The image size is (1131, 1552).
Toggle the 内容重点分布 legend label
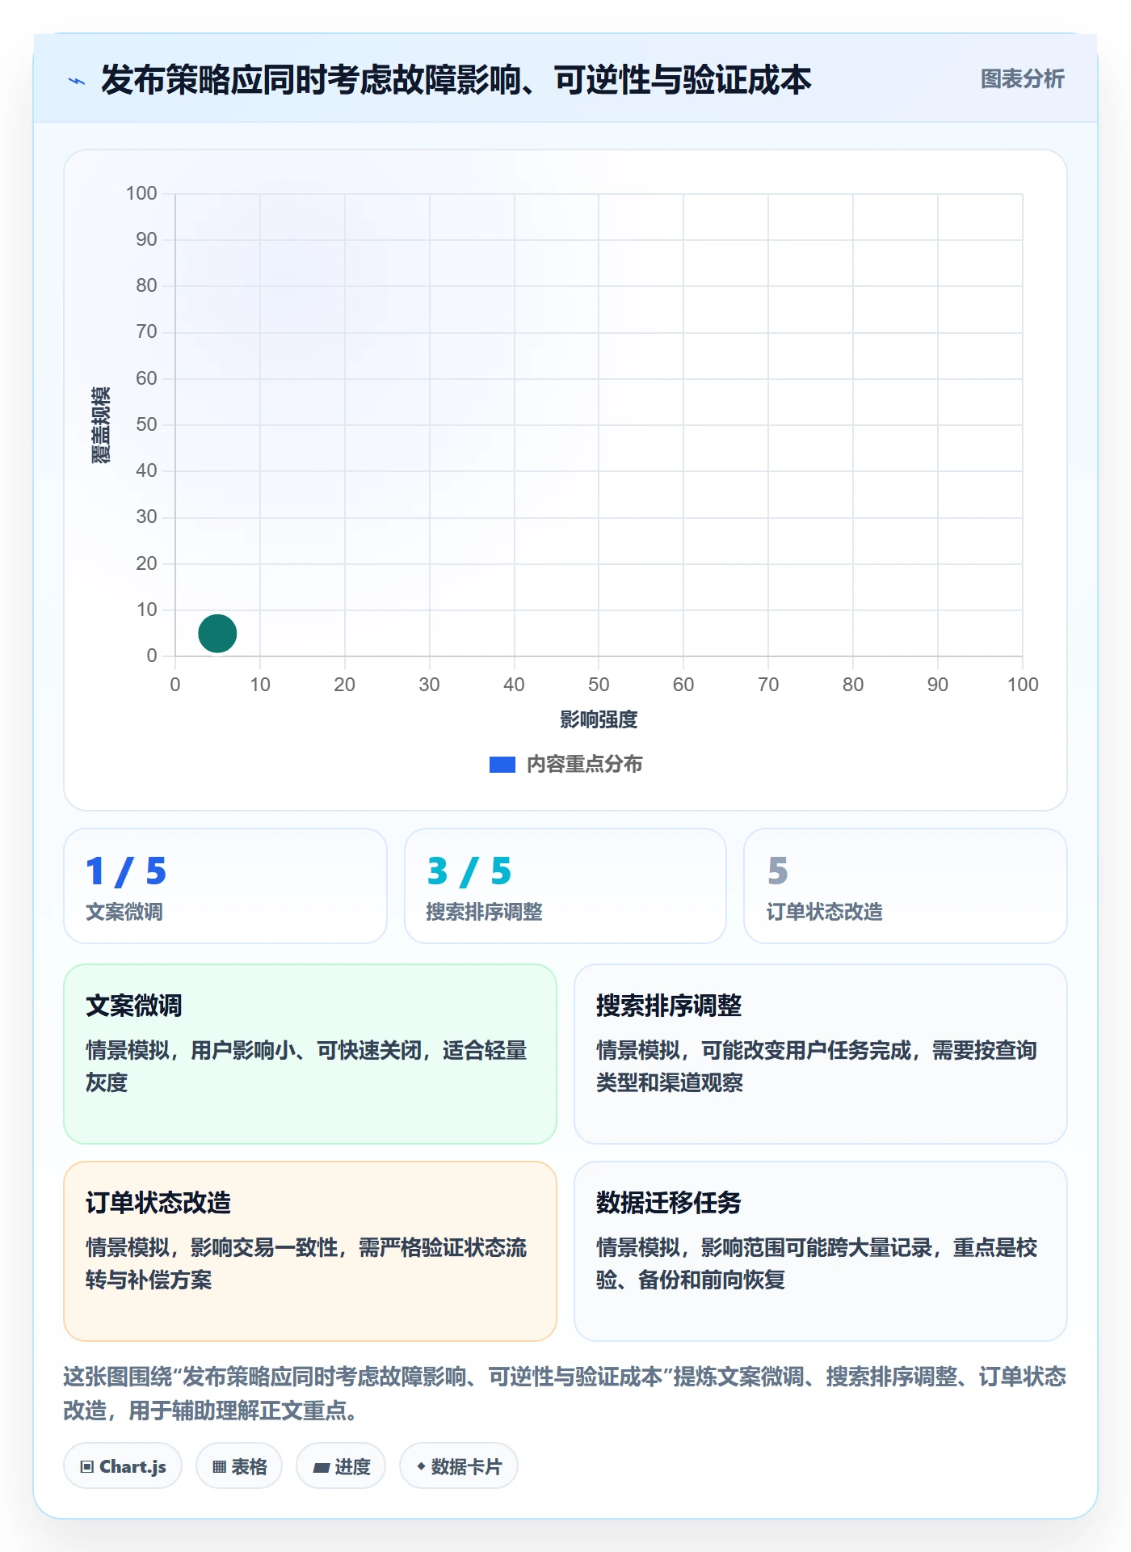pos(584,765)
